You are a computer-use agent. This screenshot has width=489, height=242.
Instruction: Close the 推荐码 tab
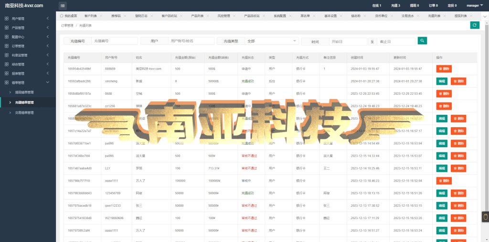pos(125,16)
